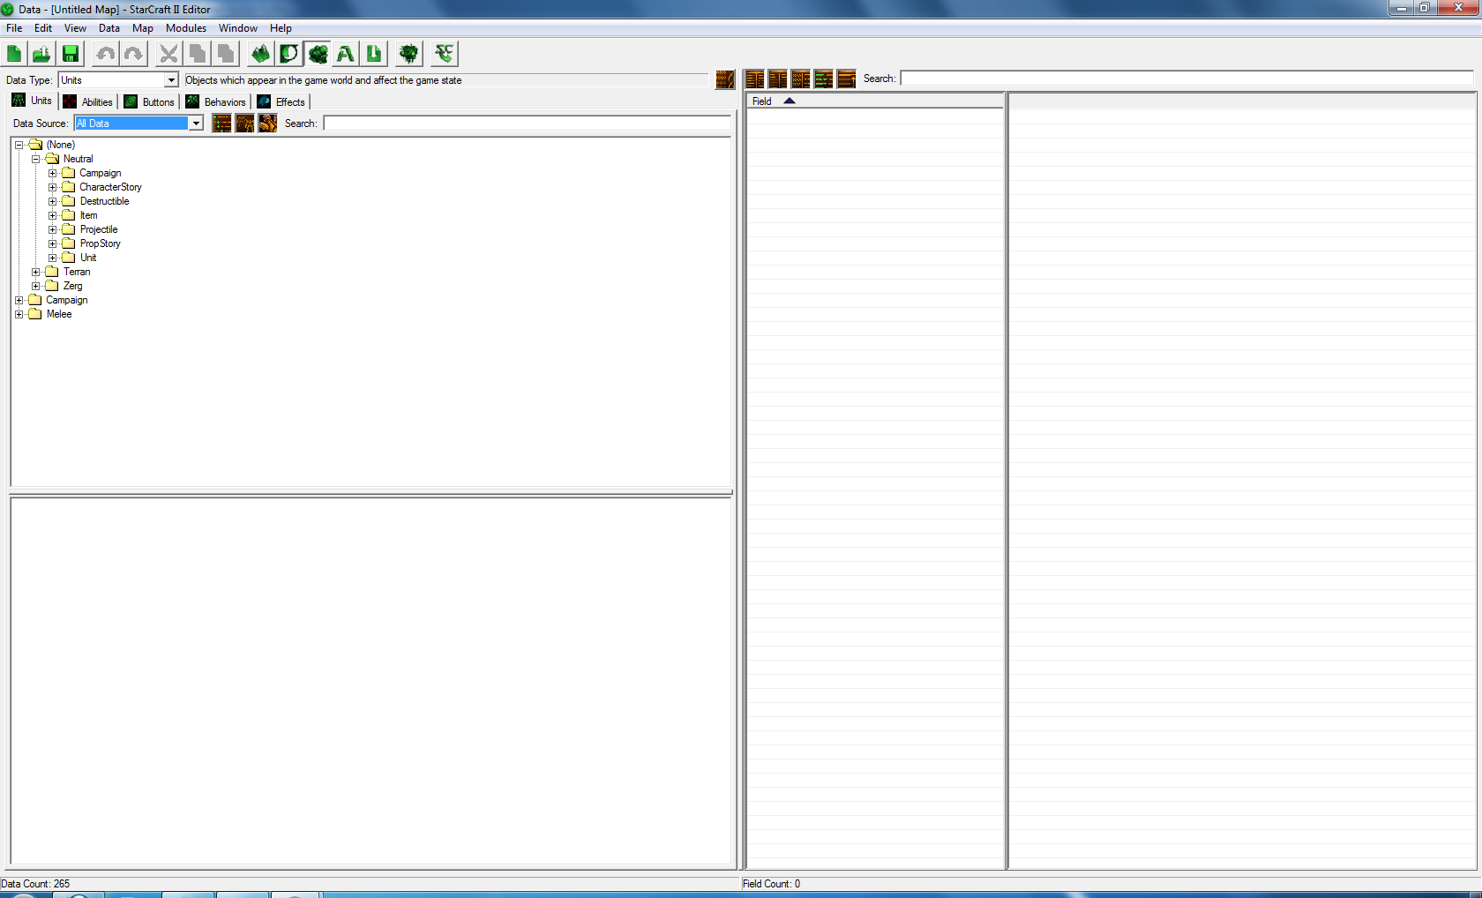Click the Search box above the Field column
Screen dimensions: 1482x898
1187,79
